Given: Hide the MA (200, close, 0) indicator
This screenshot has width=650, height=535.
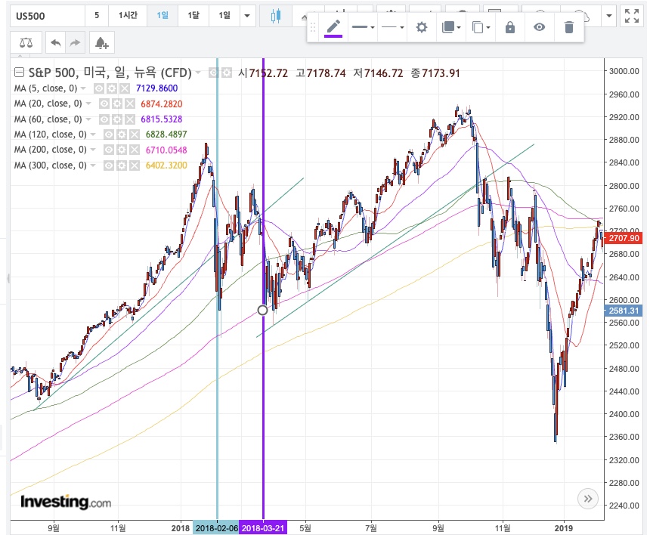Looking at the screenshot, I should tap(108, 150).
